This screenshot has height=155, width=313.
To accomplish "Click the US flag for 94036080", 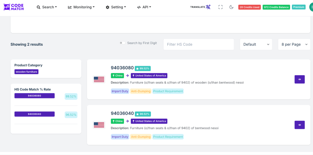I will click(99, 79).
